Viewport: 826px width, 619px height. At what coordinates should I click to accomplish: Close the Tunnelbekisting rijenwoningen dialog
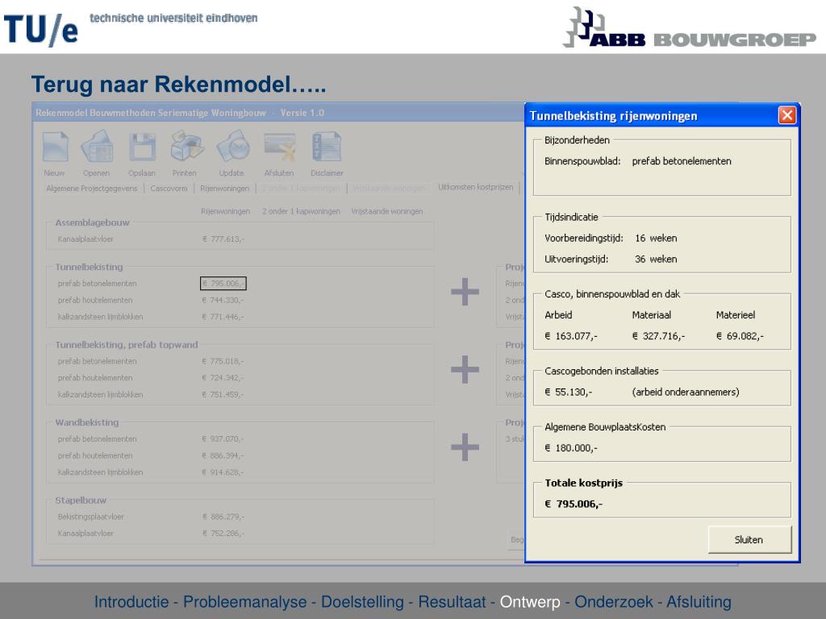tap(786, 115)
